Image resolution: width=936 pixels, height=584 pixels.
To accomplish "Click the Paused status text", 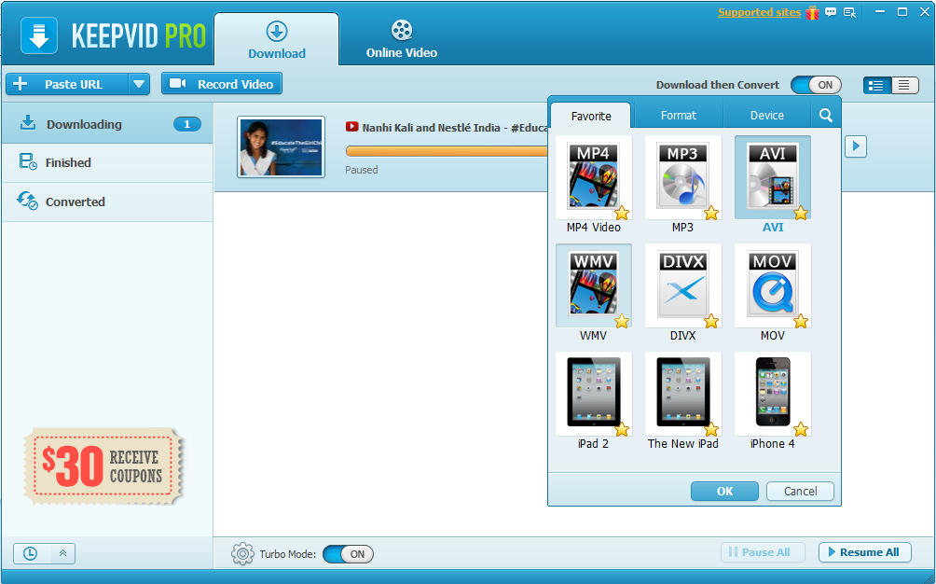I will click(361, 170).
